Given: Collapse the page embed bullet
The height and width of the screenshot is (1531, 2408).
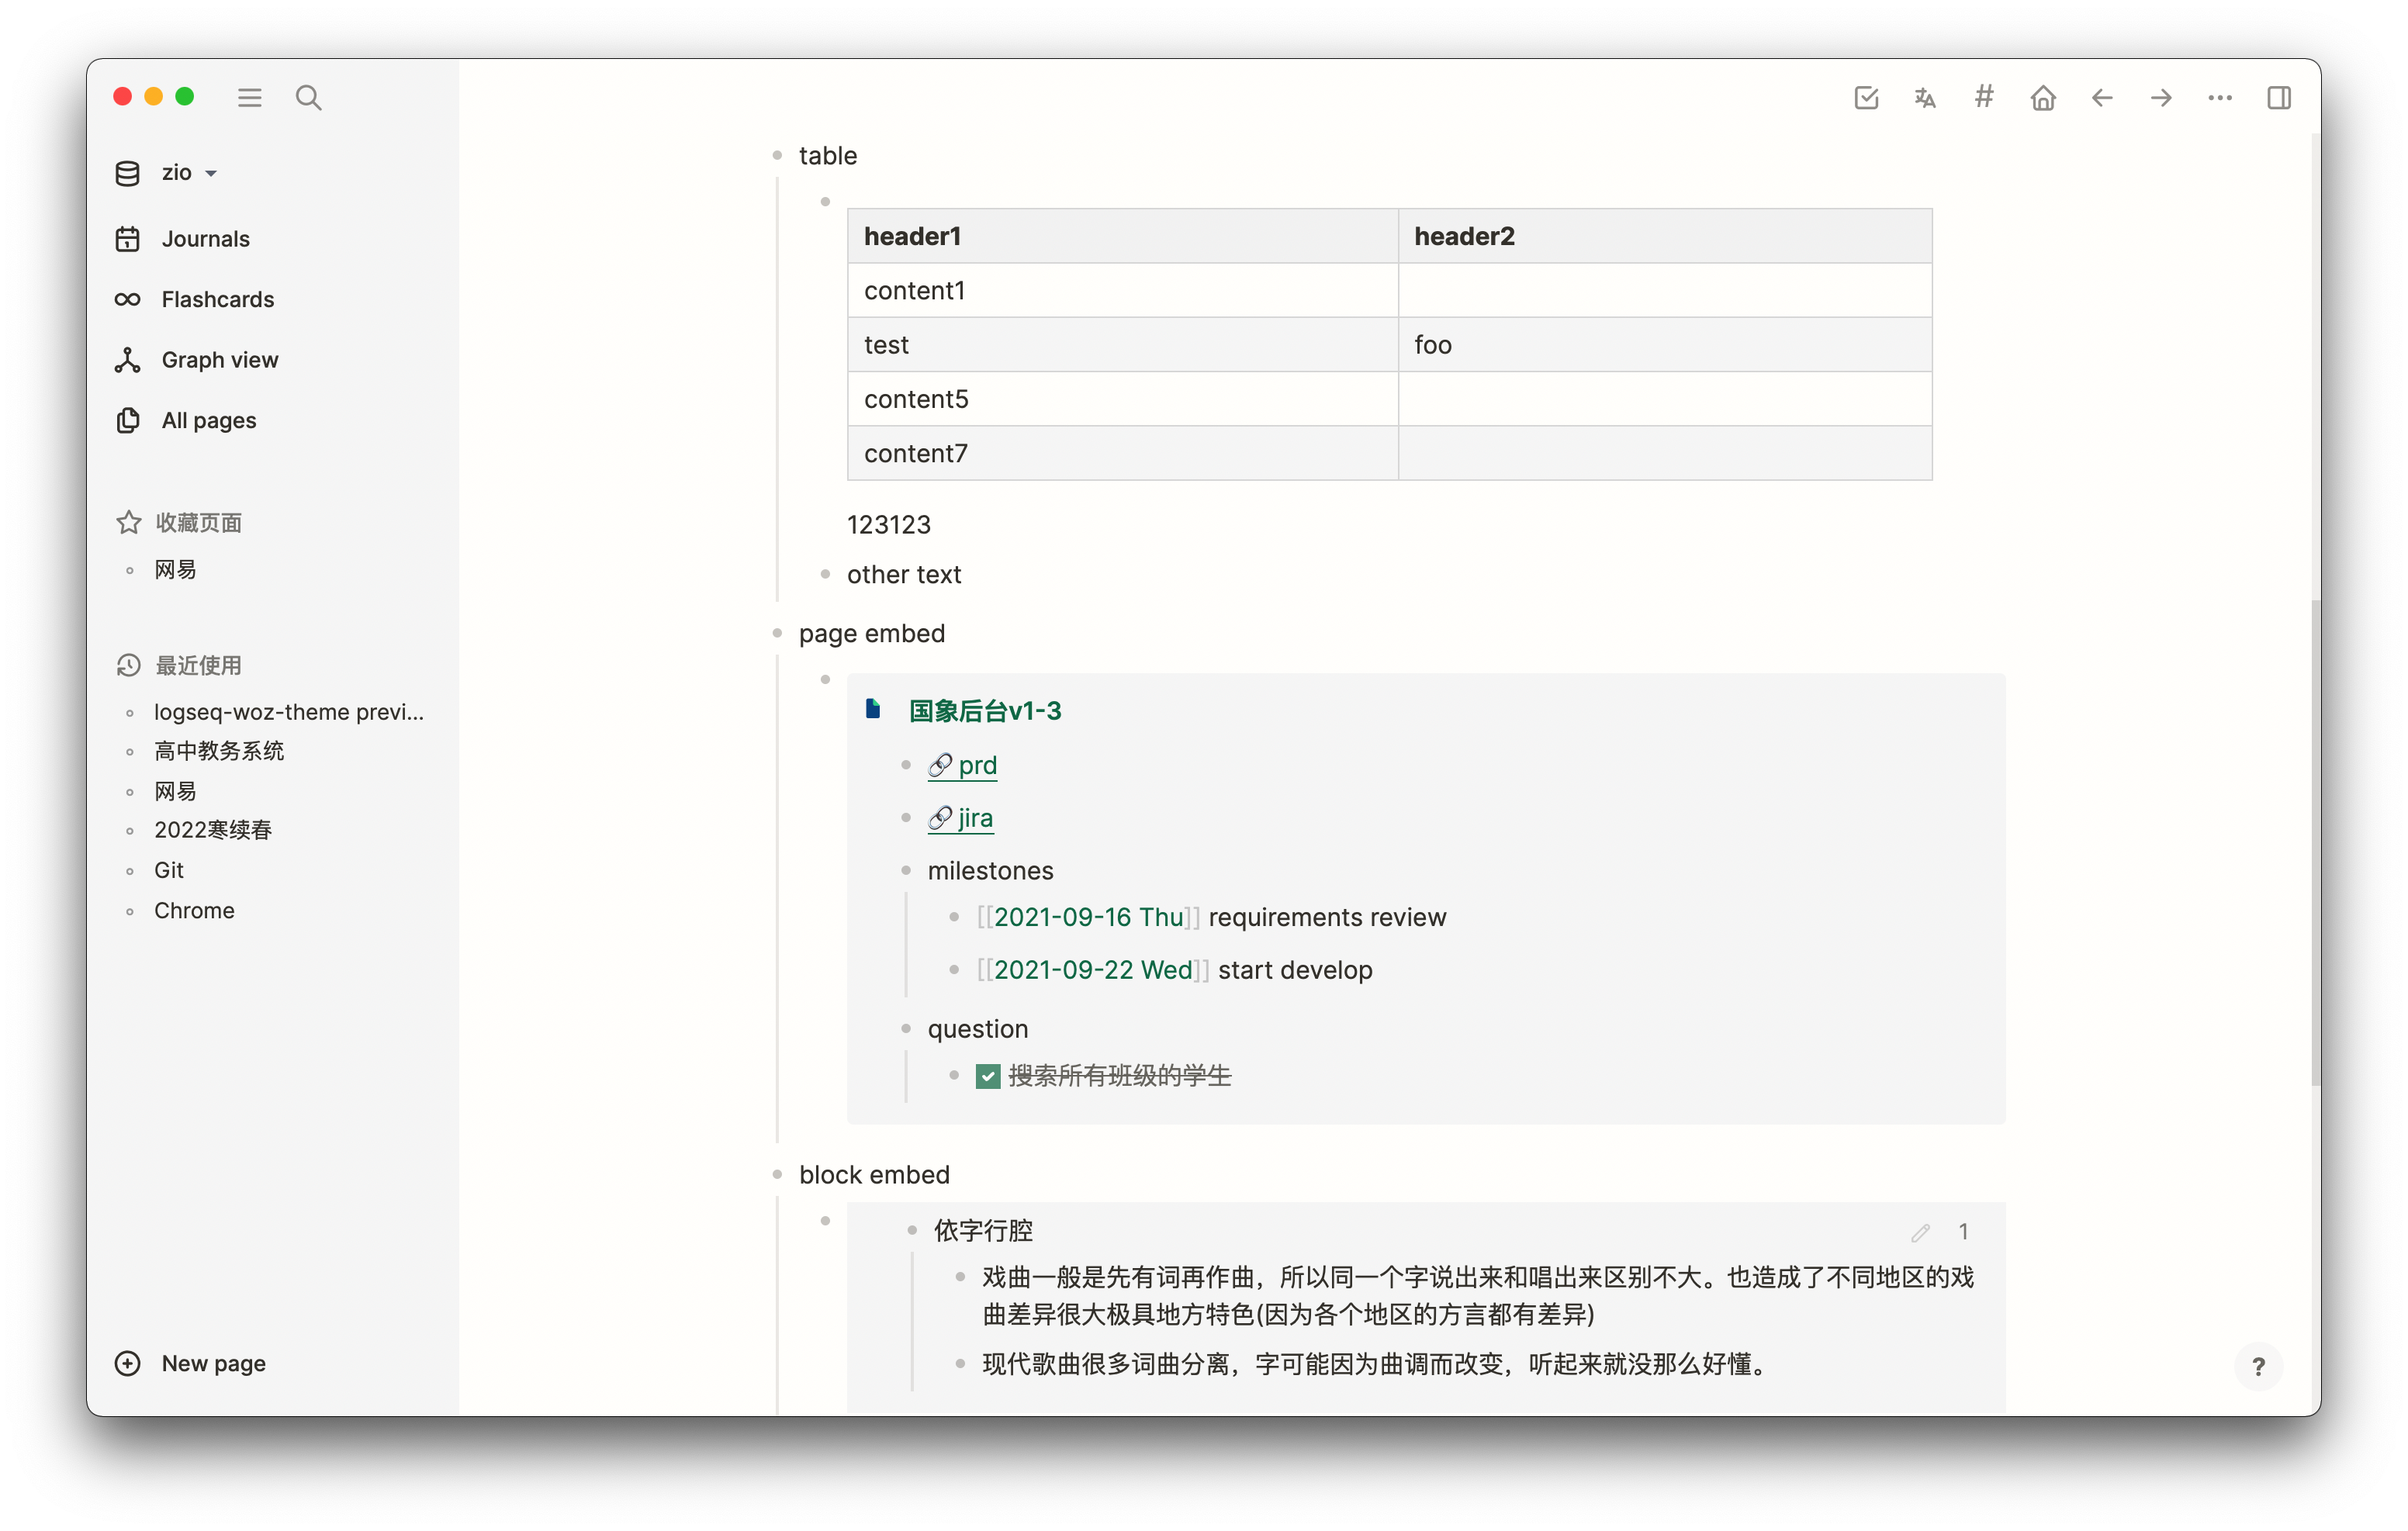Looking at the screenshot, I should click(x=777, y=633).
